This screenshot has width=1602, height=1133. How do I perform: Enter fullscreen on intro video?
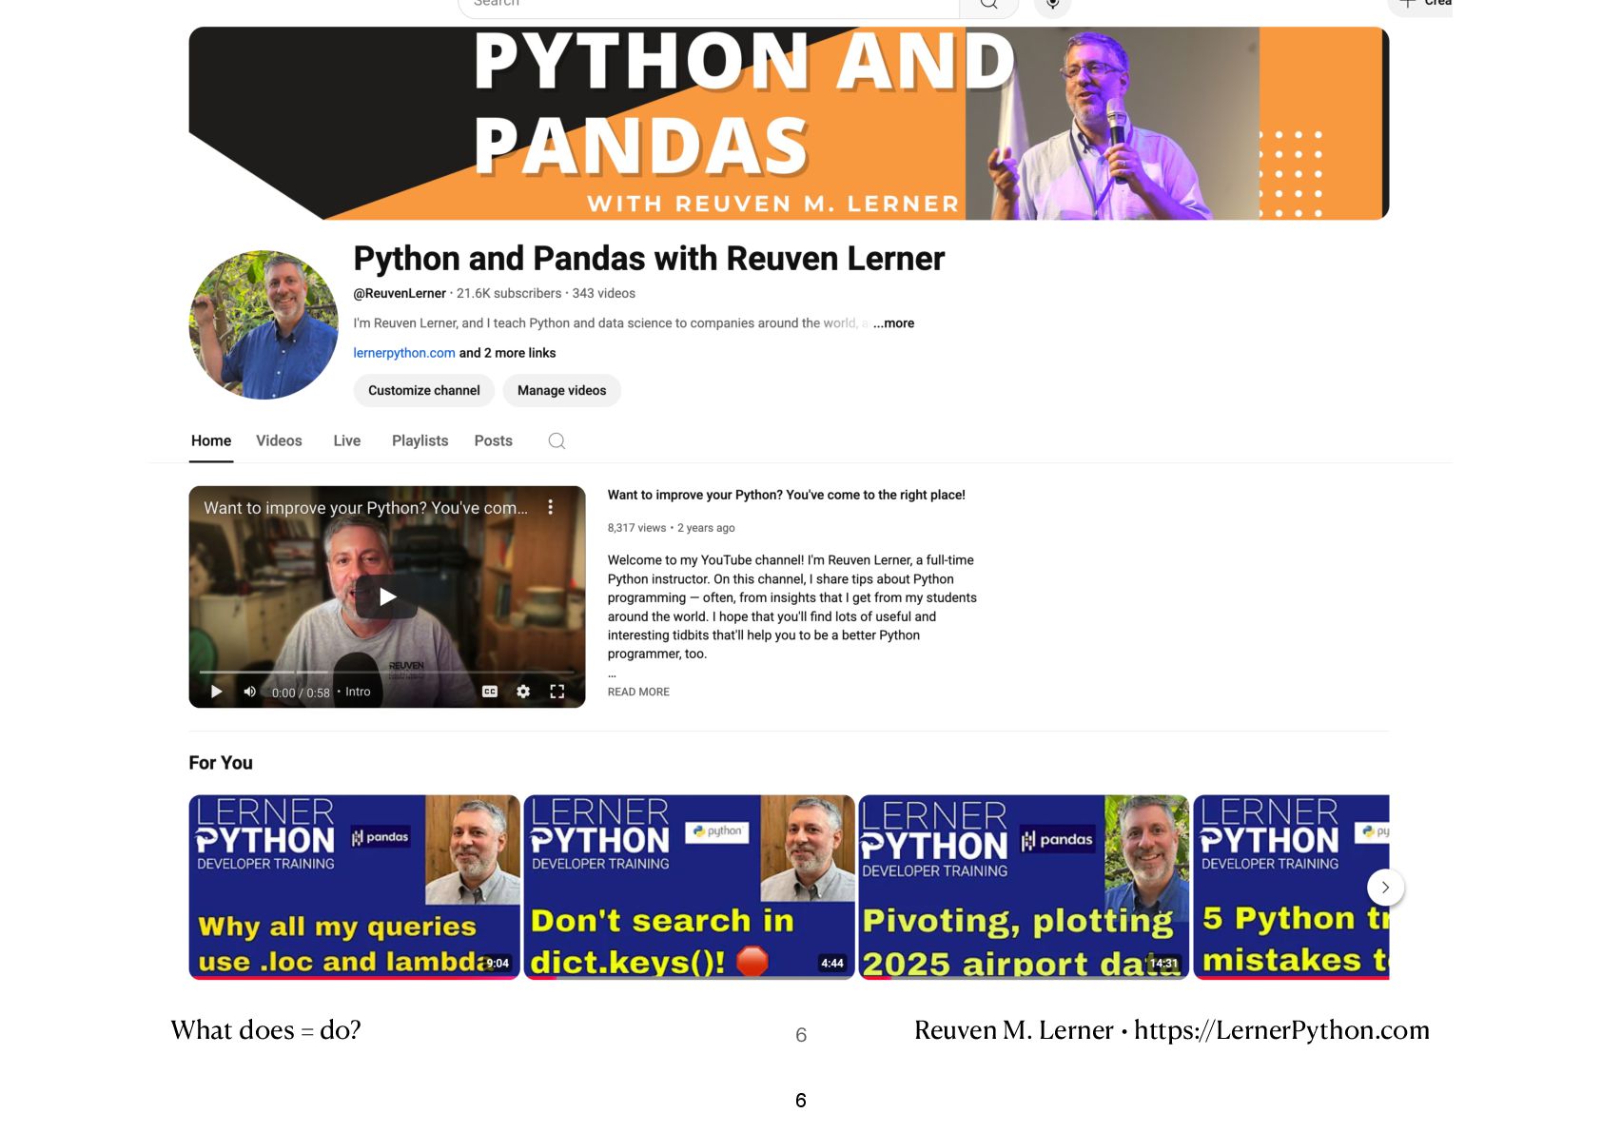pos(557,692)
